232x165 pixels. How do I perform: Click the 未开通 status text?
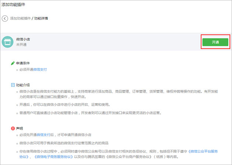tap(21, 44)
